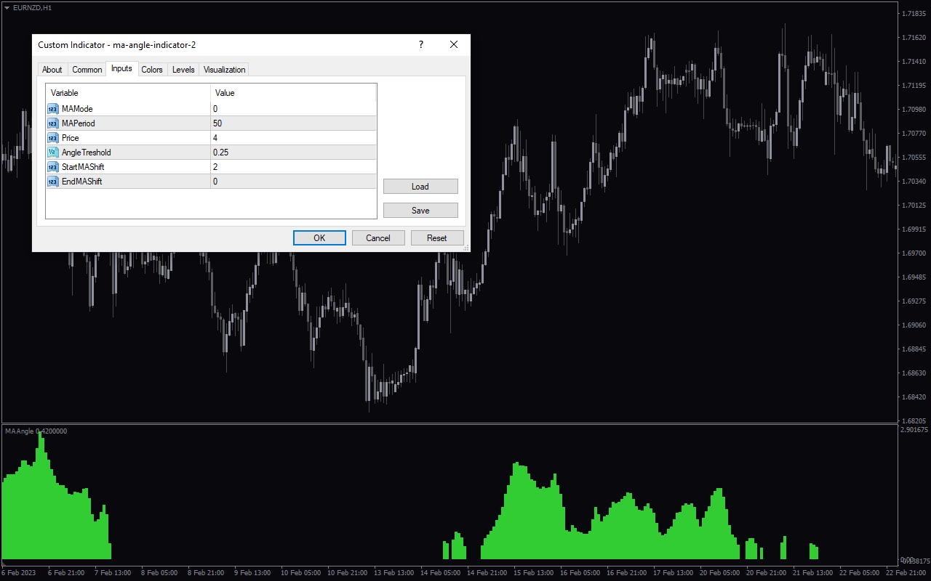Select the EndMAShift value 0 cell

[x=294, y=182]
